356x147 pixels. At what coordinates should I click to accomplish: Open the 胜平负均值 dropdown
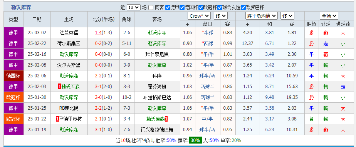click(262, 16)
